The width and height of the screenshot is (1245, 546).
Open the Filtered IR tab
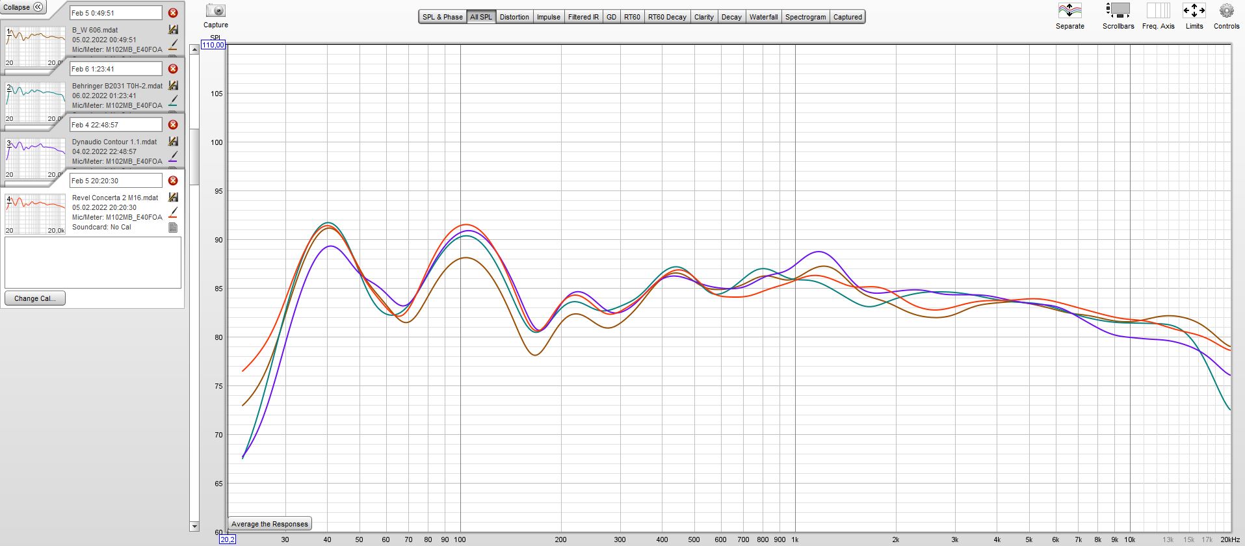coord(583,17)
